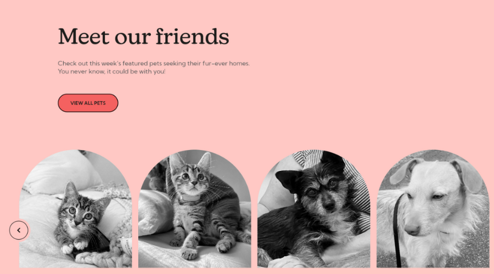Screen dimensions: 494x274
Task: Select the scruffy black dog photo
Action: pyautogui.click(x=314, y=209)
